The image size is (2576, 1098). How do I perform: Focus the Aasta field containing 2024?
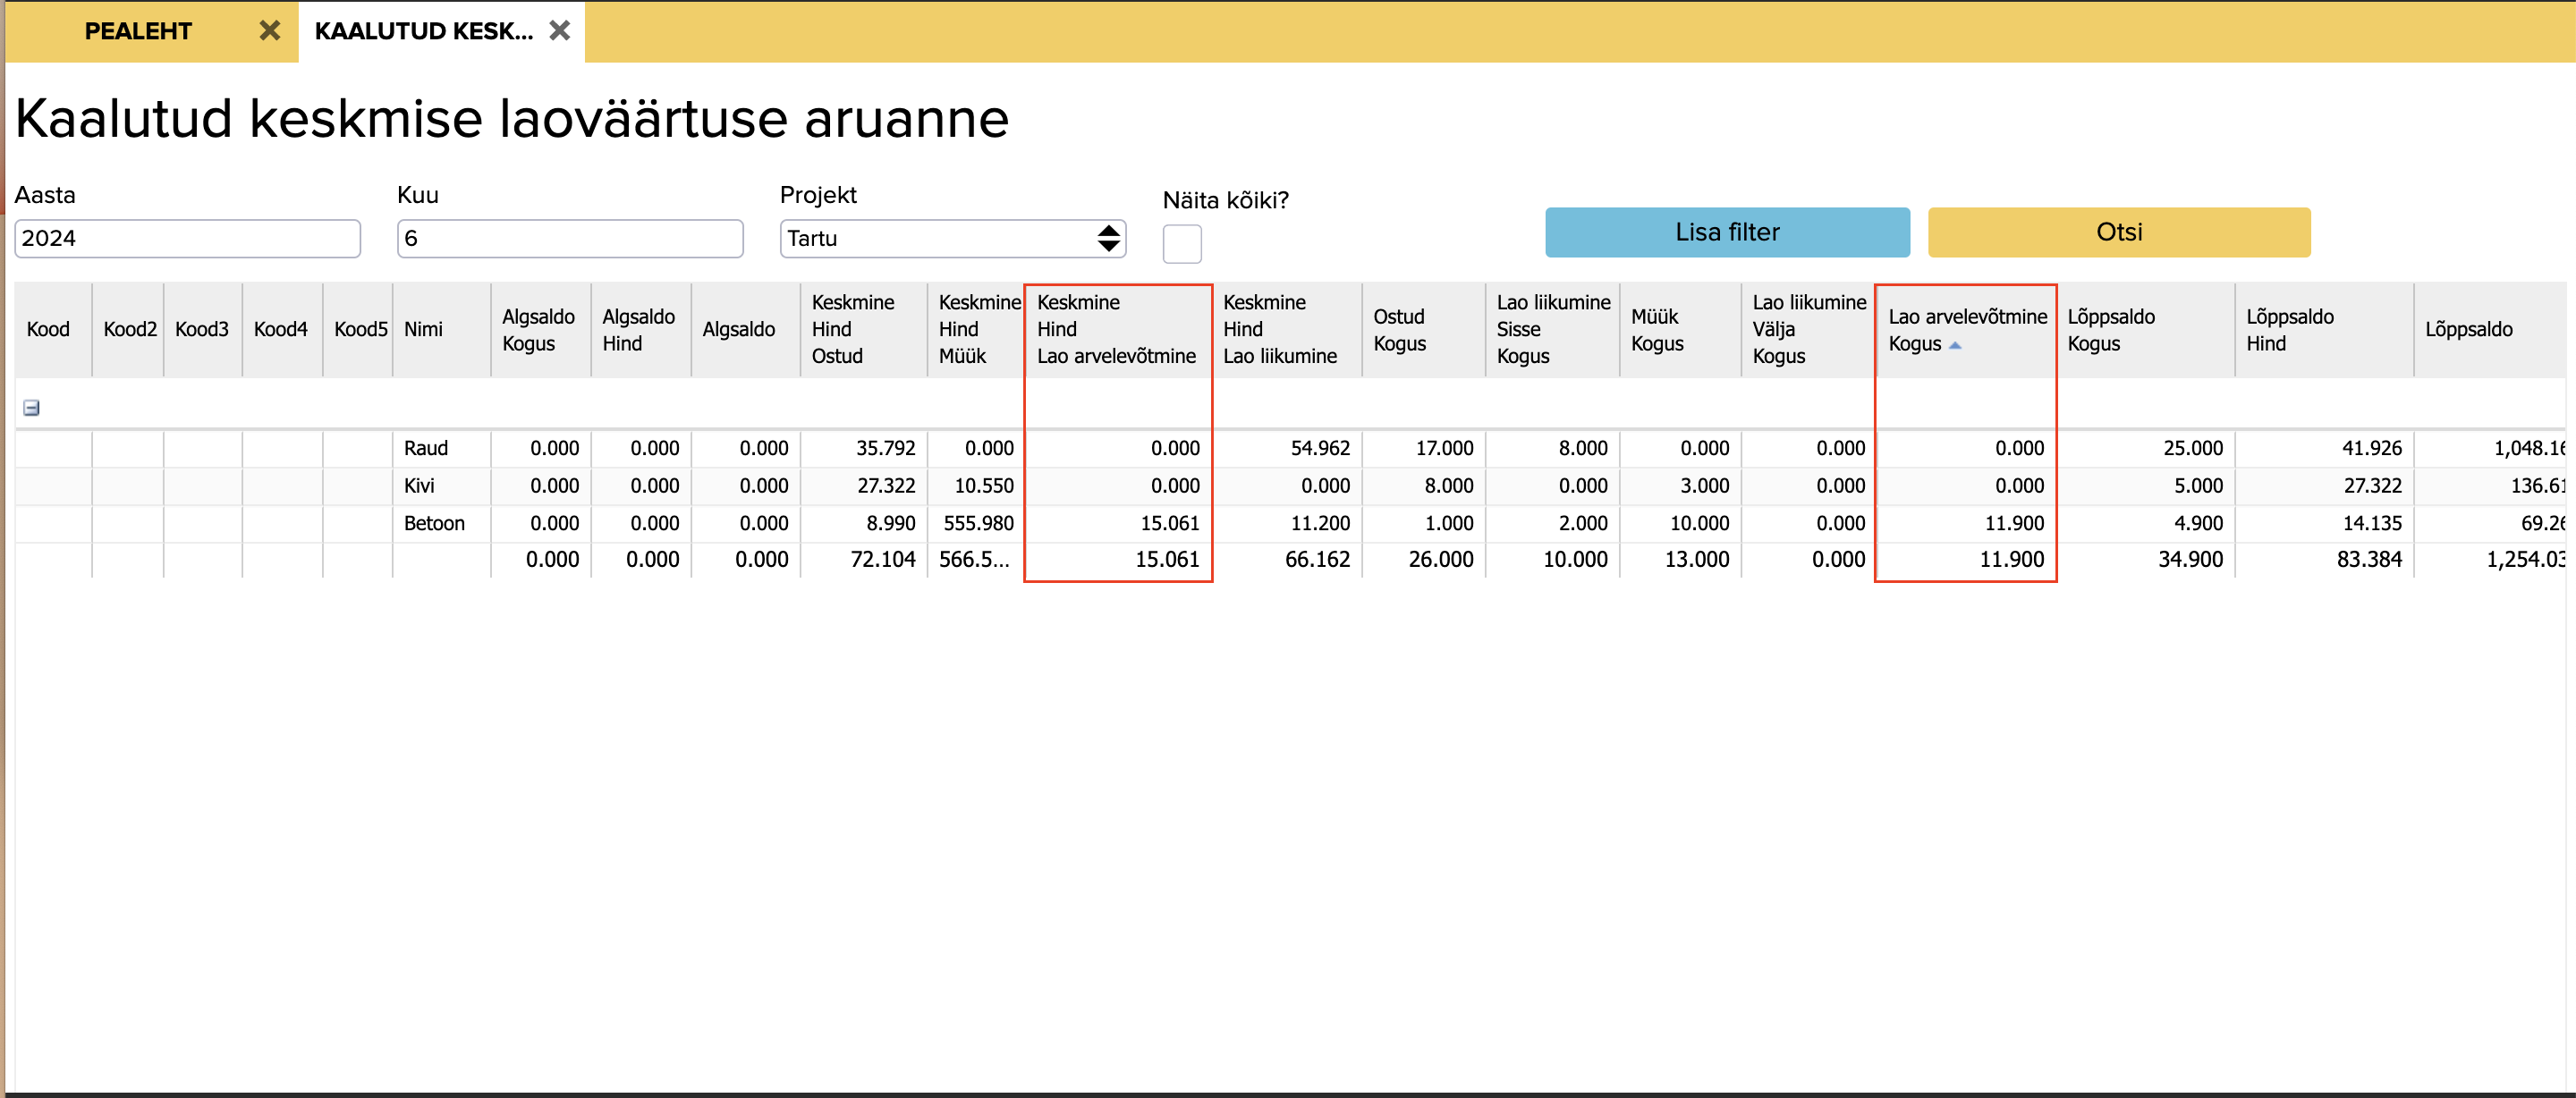pos(187,239)
